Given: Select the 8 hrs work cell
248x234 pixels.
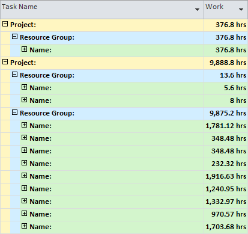Looking at the screenshot, I should [226, 101].
